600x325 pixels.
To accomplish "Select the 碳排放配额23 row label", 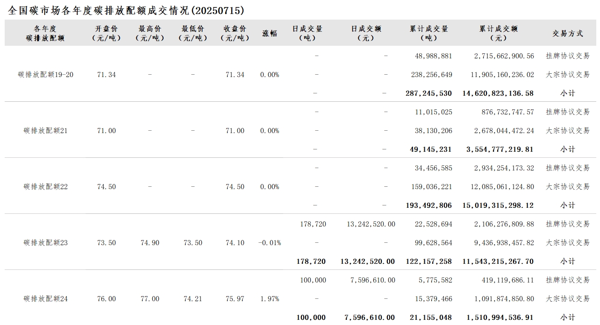I will 46,243.
